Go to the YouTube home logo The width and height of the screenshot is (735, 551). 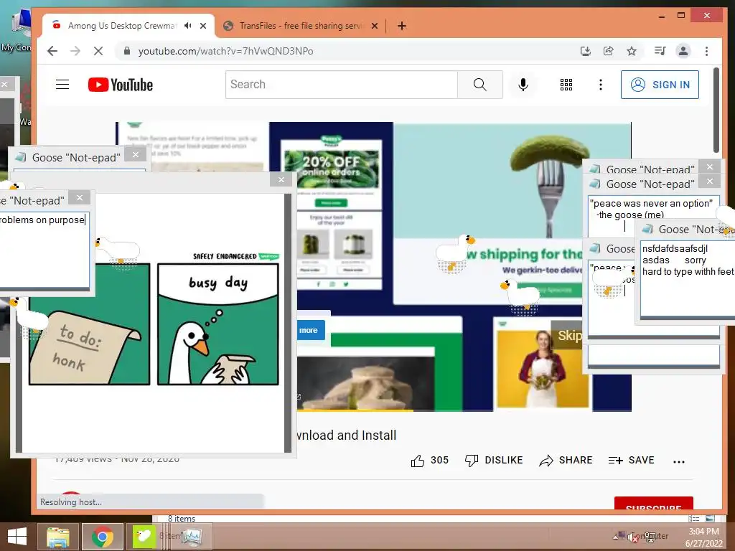pyautogui.click(x=121, y=85)
